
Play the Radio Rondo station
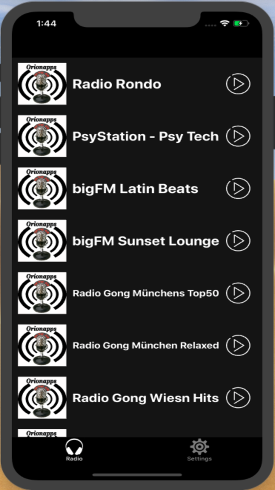(x=238, y=84)
